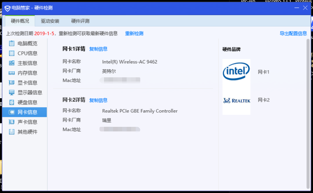Click 网卡1 label beside Intel logo
313x193 pixels.
coord(264,72)
